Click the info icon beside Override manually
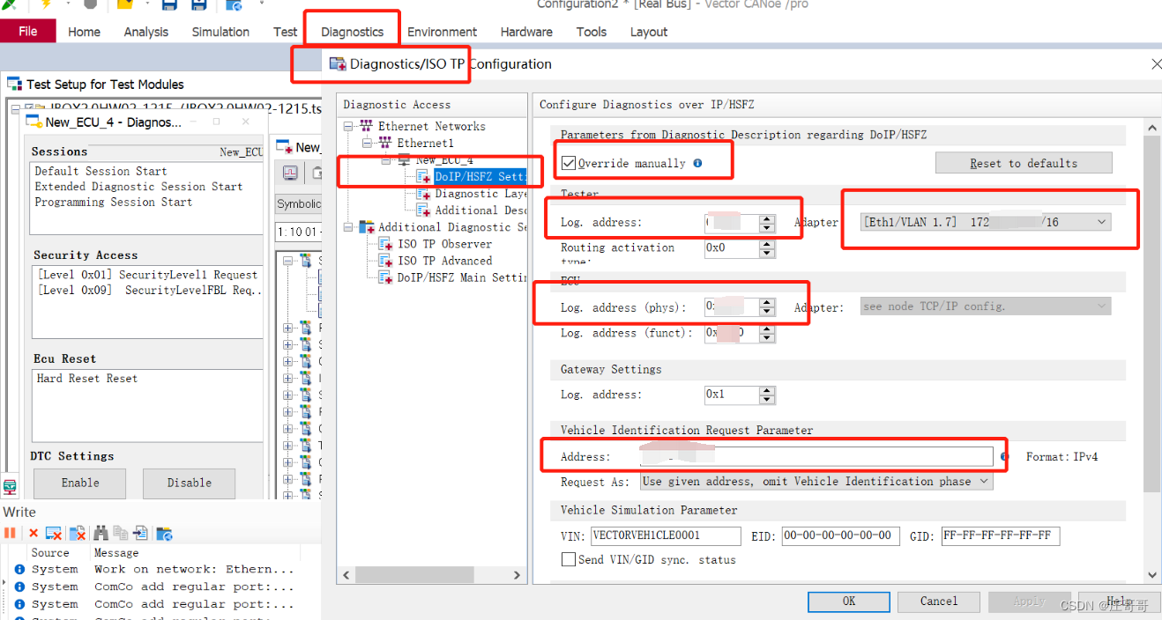The width and height of the screenshot is (1162, 620). 698,163
